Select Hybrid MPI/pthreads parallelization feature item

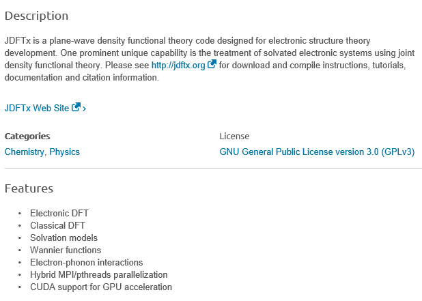coord(98,275)
